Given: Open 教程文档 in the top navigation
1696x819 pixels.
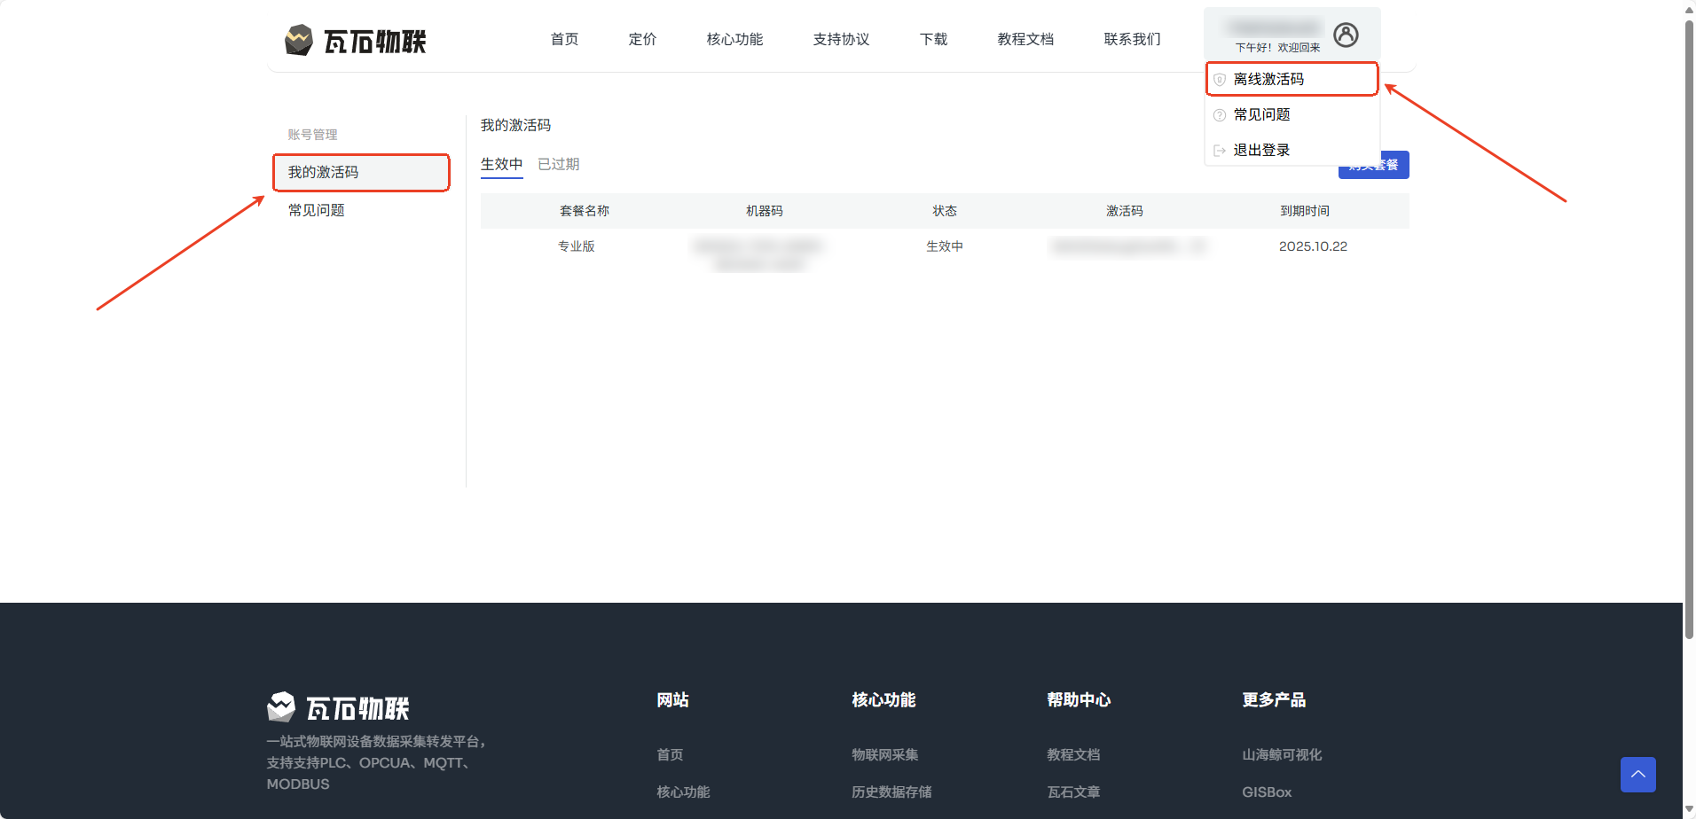Looking at the screenshot, I should (x=1025, y=40).
